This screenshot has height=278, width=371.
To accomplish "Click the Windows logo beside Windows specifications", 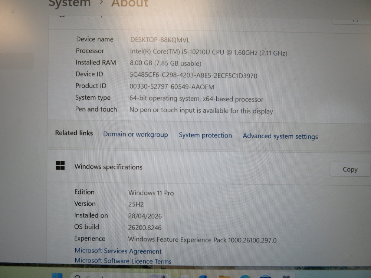I will [x=60, y=165].
